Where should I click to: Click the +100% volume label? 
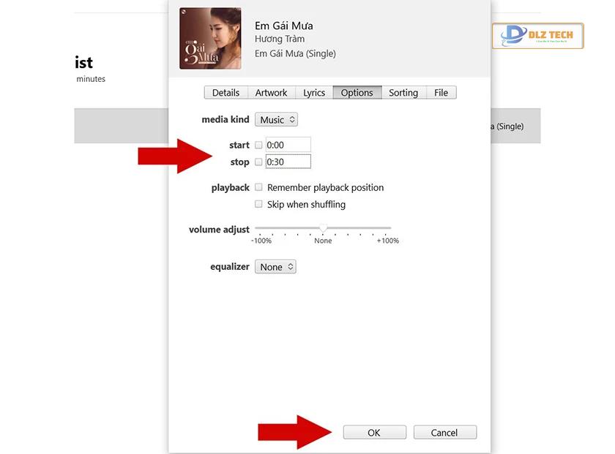387,241
